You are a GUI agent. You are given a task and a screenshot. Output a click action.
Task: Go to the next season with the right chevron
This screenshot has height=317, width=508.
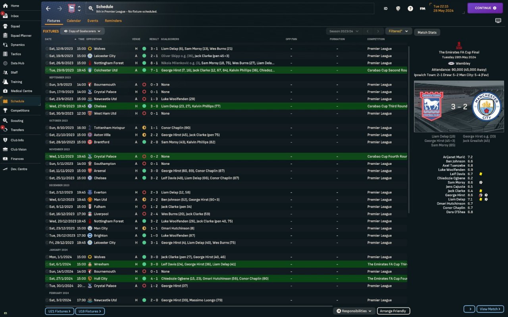tap(378, 31)
